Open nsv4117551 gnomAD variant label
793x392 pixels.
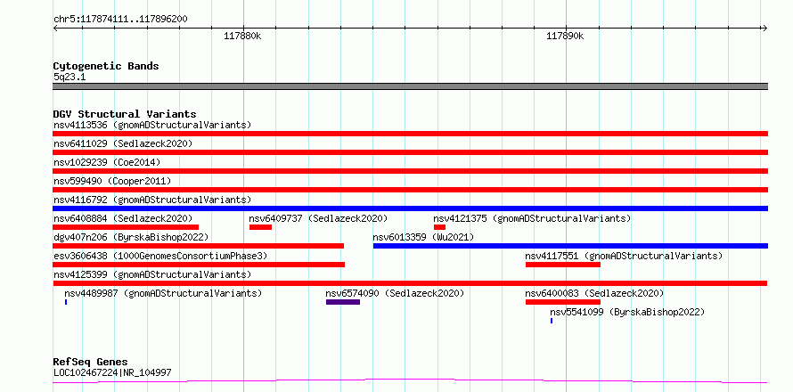[624, 256]
